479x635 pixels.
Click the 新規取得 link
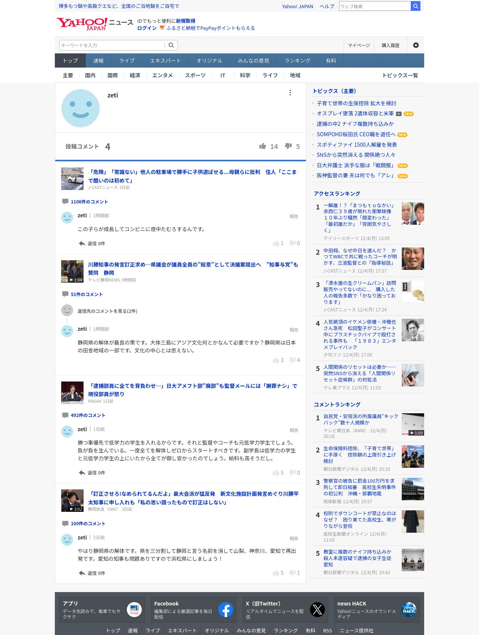pyautogui.click(x=185, y=21)
